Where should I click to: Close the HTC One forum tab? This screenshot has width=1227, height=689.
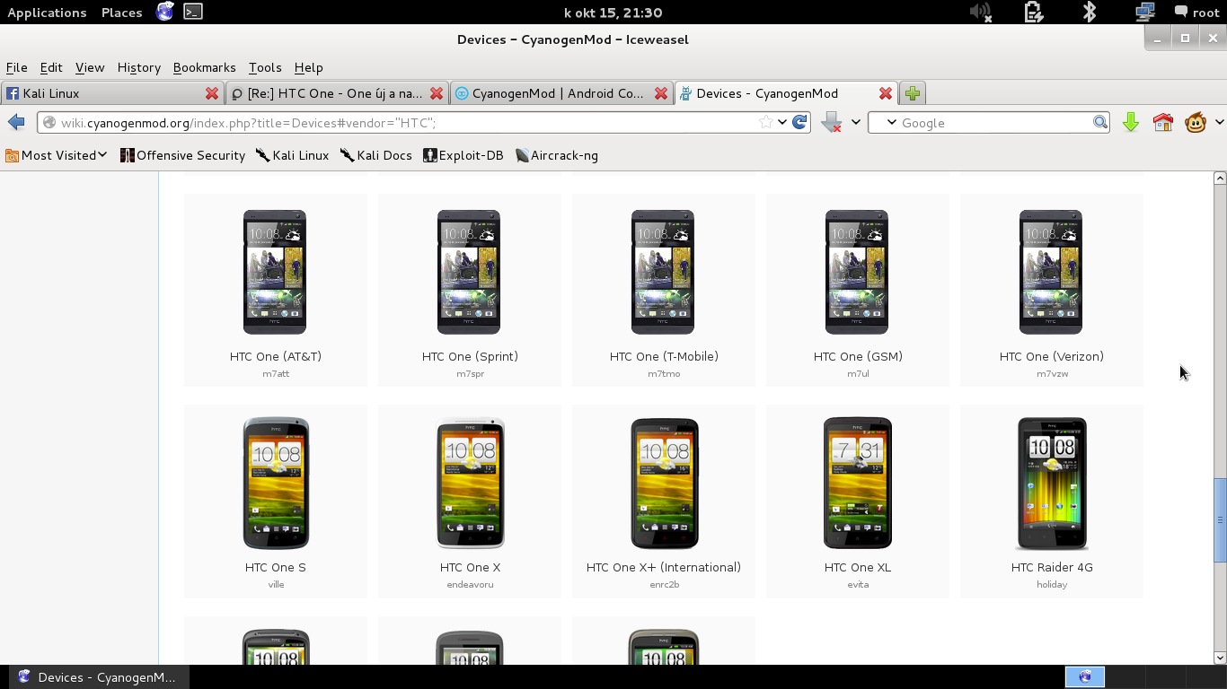[x=437, y=93]
